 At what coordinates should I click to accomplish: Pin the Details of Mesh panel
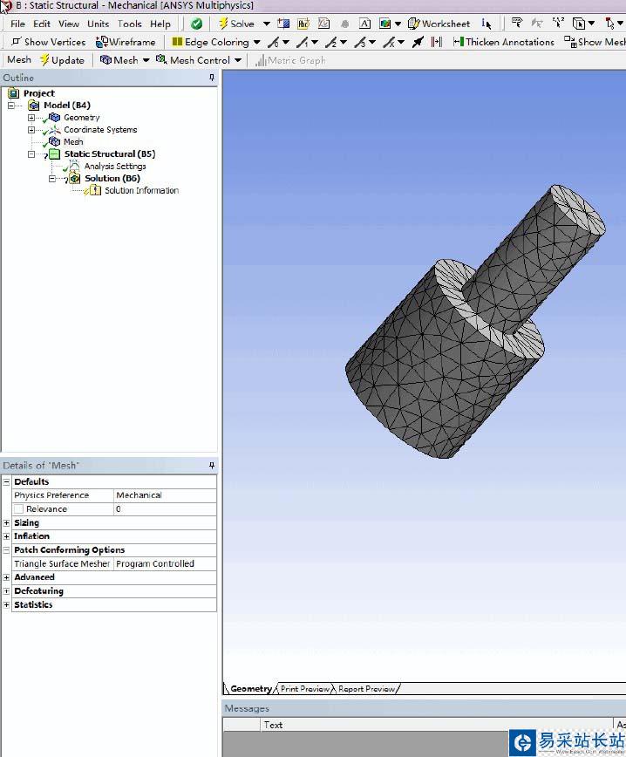point(211,466)
